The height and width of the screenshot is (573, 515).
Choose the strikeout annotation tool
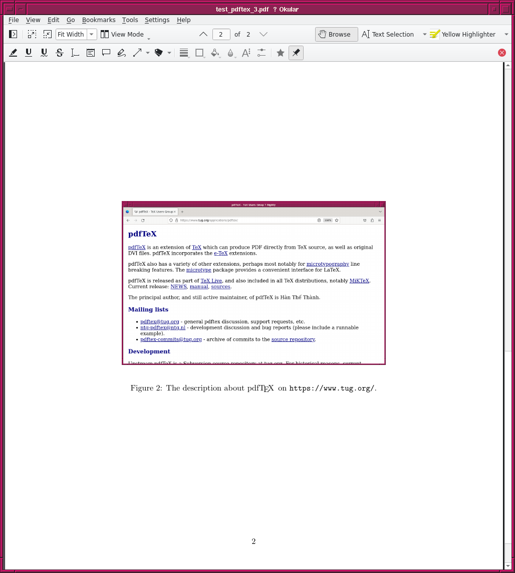[x=60, y=53]
